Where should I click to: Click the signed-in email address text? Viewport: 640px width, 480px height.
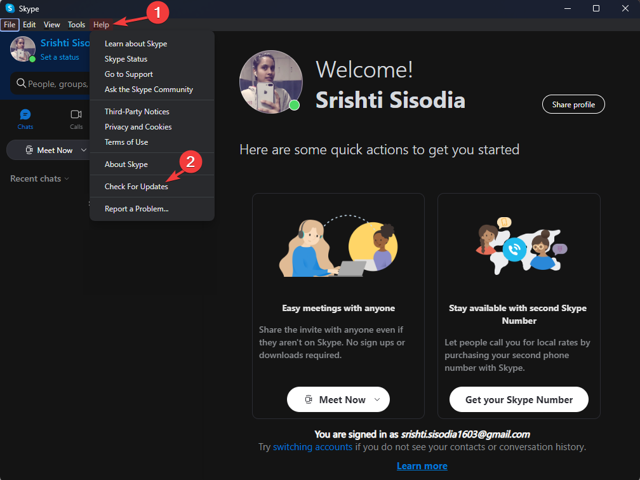(x=465, y=434)
